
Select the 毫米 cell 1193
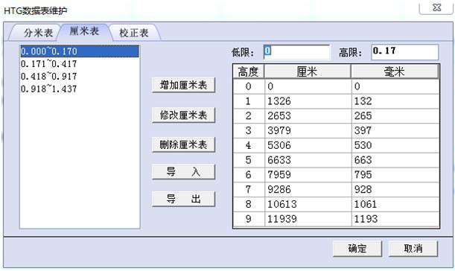pyautogui.click(x=395, y=219)
